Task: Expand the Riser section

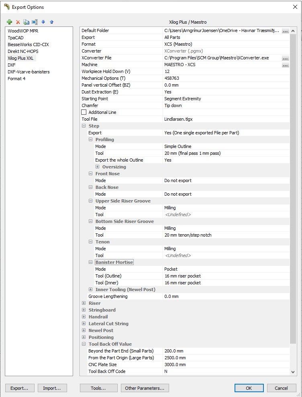Action: tap(84, 303)
